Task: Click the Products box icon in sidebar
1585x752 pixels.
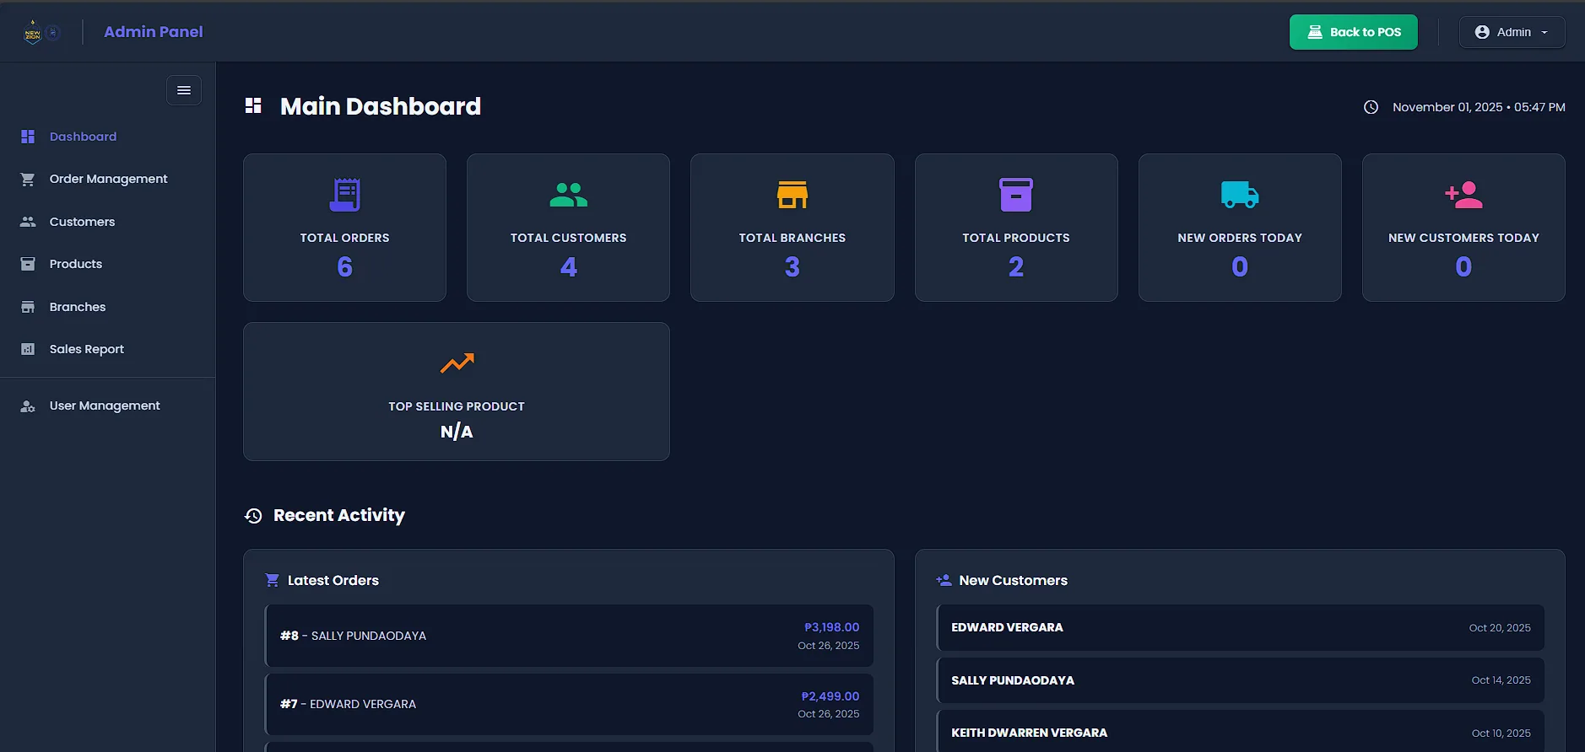Action: 28,264
